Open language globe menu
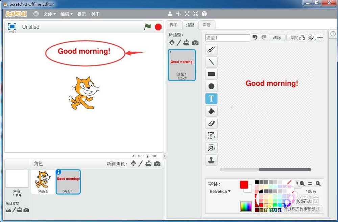 coord(36,14)
